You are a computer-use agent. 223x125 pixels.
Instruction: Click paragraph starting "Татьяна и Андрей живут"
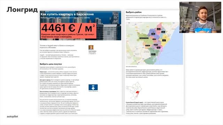57,47
